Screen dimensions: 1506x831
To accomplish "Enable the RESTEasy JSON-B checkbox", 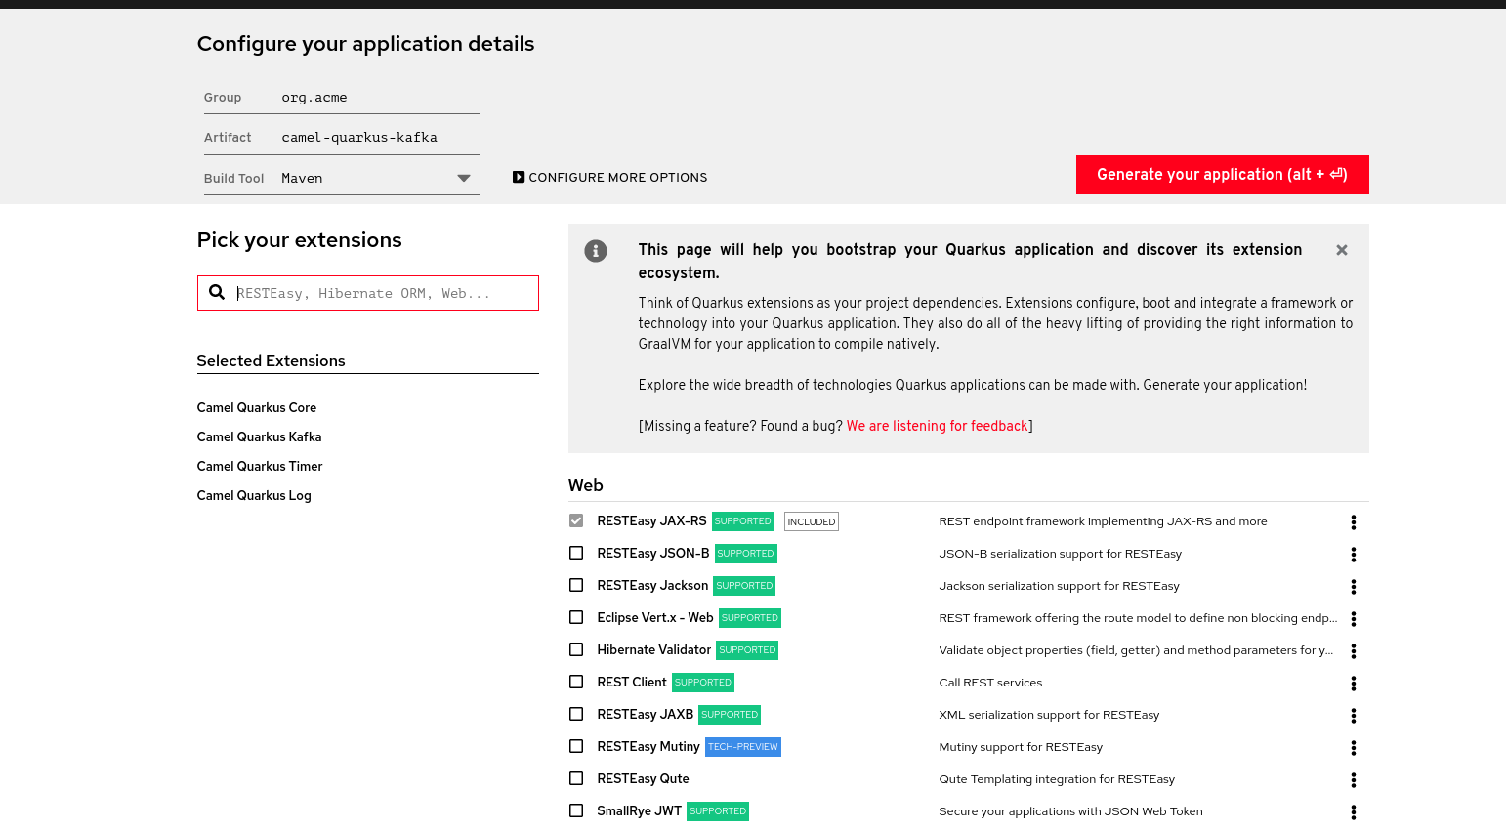I will [576, 554].
